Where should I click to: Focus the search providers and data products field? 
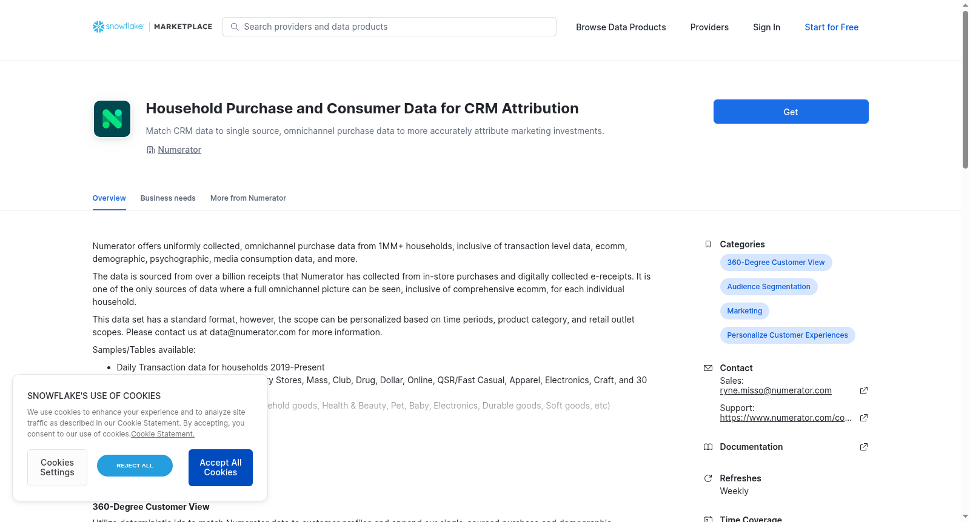[x=389, y=27]
